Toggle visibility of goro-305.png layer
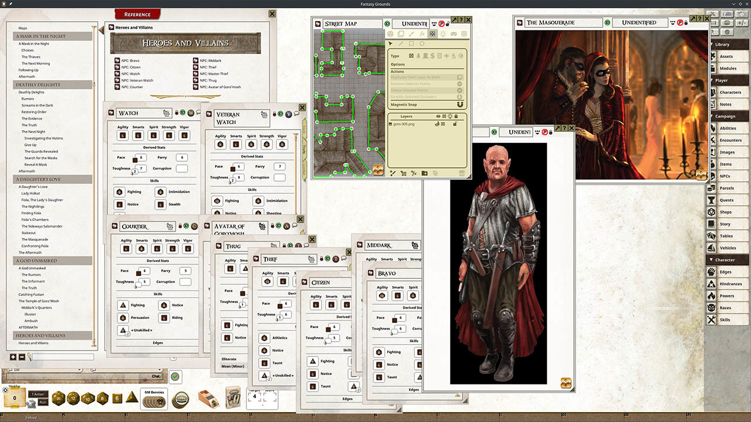The image size is (751, 422). click(438, 124)
